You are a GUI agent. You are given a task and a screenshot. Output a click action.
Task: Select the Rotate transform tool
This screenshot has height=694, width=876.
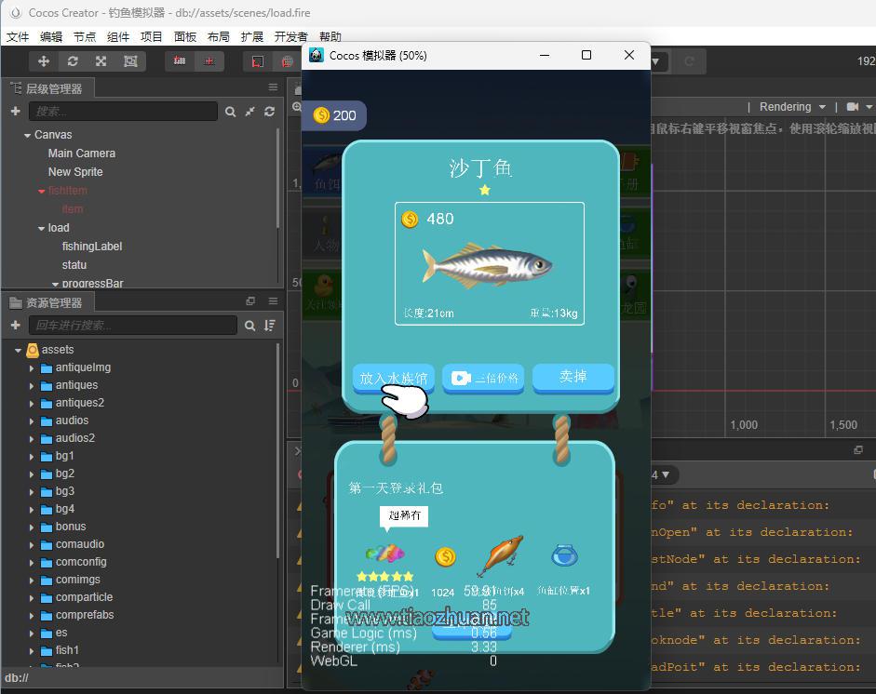tap(73, 61)
